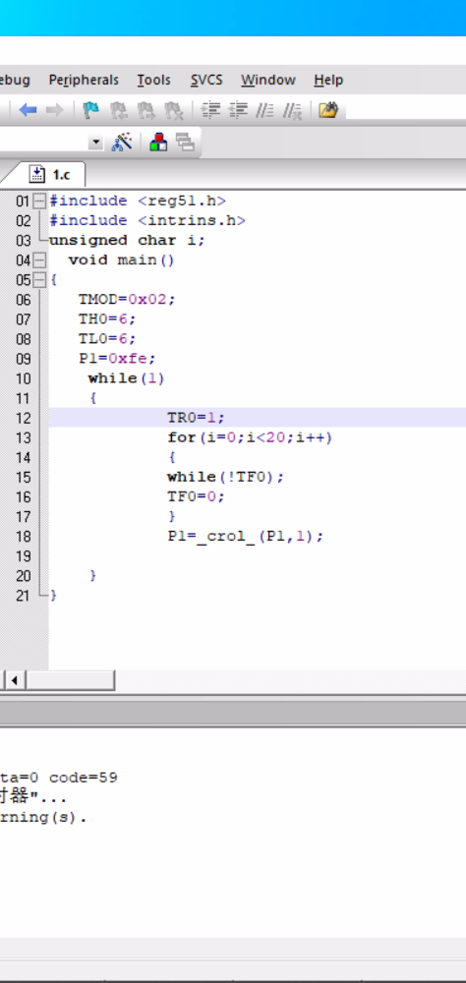Click line number 12 in the gutter
The height and width of the screenshot is (983, 466).
(x=24, y=418)
